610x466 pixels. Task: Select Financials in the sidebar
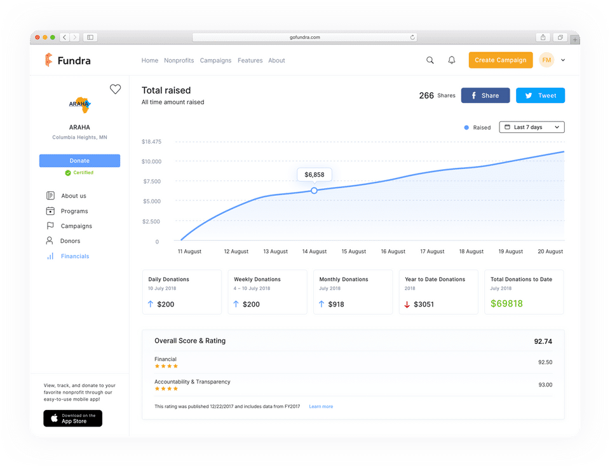pos(68,256)
